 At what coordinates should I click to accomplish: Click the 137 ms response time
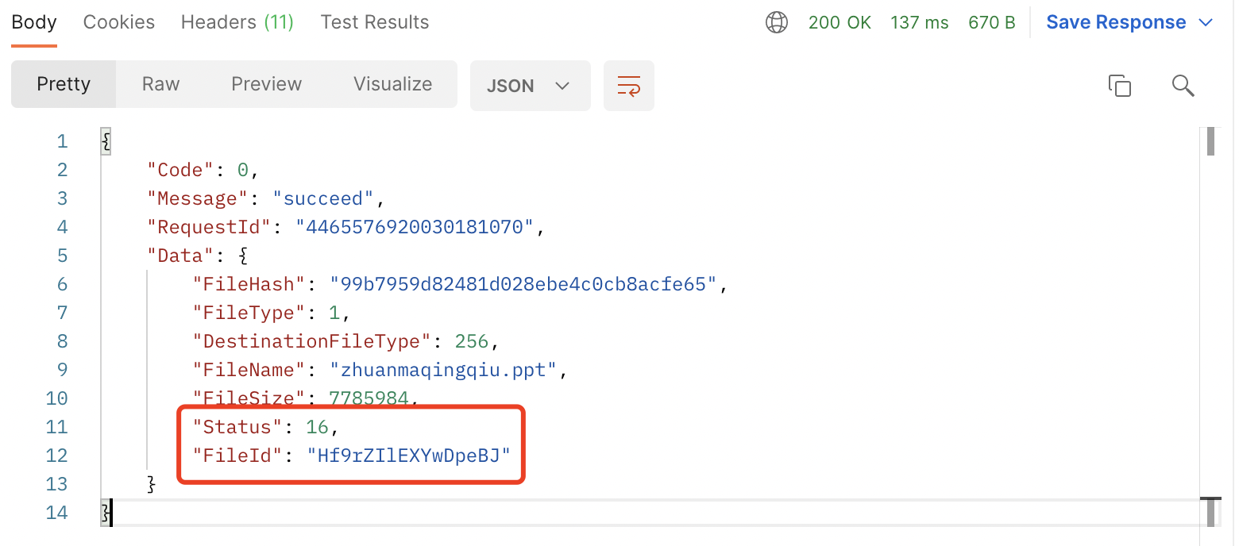(x=919, y=23)
